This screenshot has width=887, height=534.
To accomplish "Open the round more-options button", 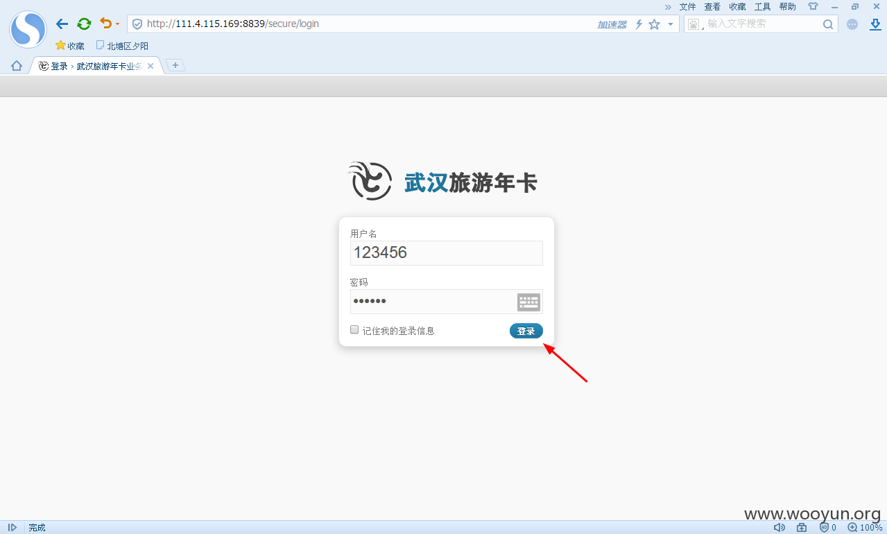I will [x=852, y=24].
